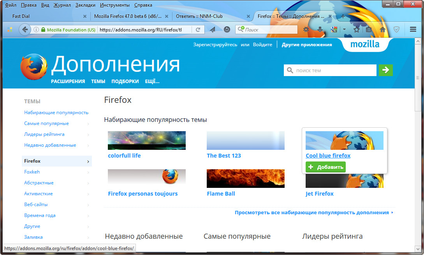Click the search engine magnifier icon
Screen dimensions: 424x255
pyautogui.click(x=241, y=29)
